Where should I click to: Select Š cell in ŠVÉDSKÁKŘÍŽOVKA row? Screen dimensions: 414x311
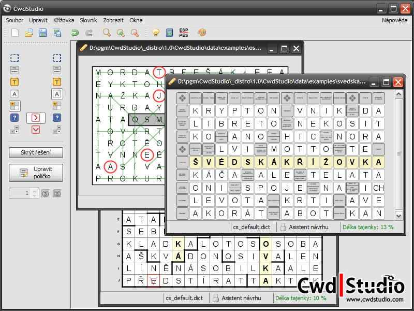point(196,162)
